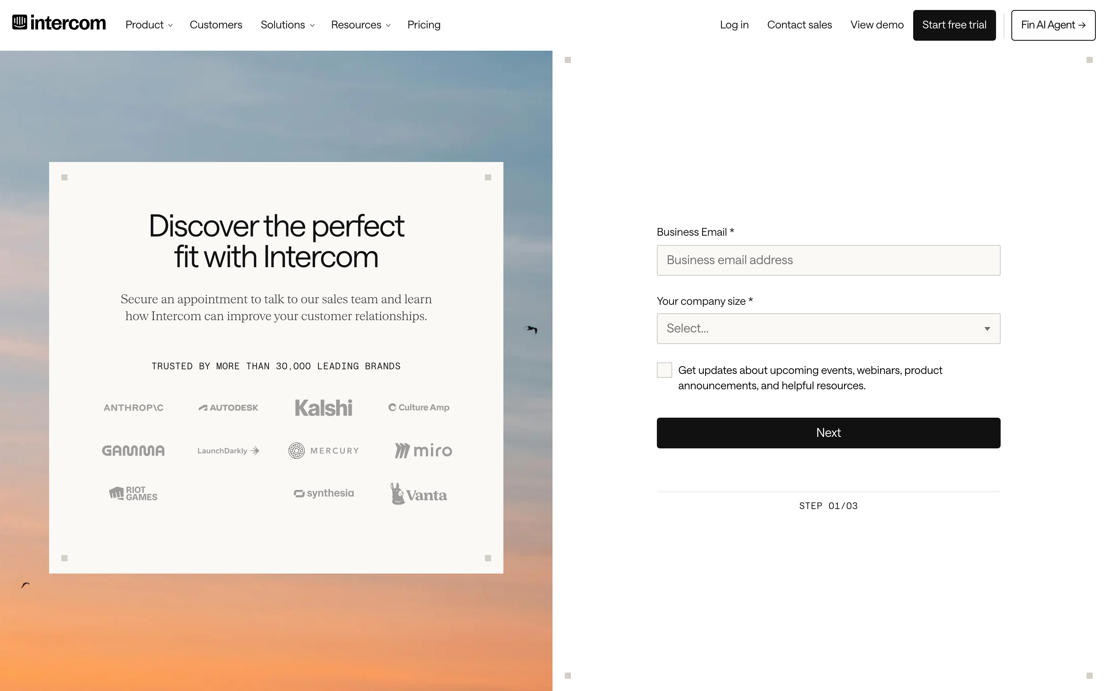Expand the Solutions chevron arrow
Viewport: 1105px width, 691px height.
(312, 26)
